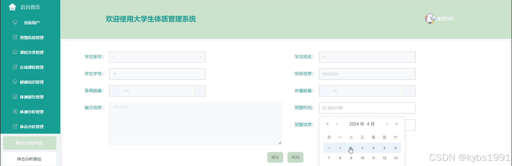512x166 pixels.
Task: Click the 学生账号 dropdown arrow
Action: coord(201,57)
